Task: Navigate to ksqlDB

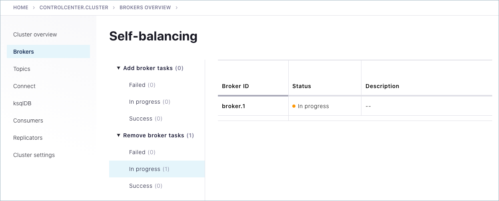Action: coord(22,103)
